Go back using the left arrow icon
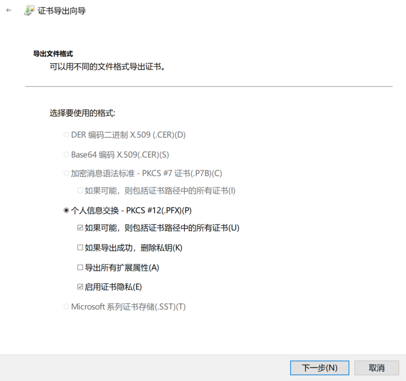The height and width of the screenshot is (381, 406). [x=9, y=11]
